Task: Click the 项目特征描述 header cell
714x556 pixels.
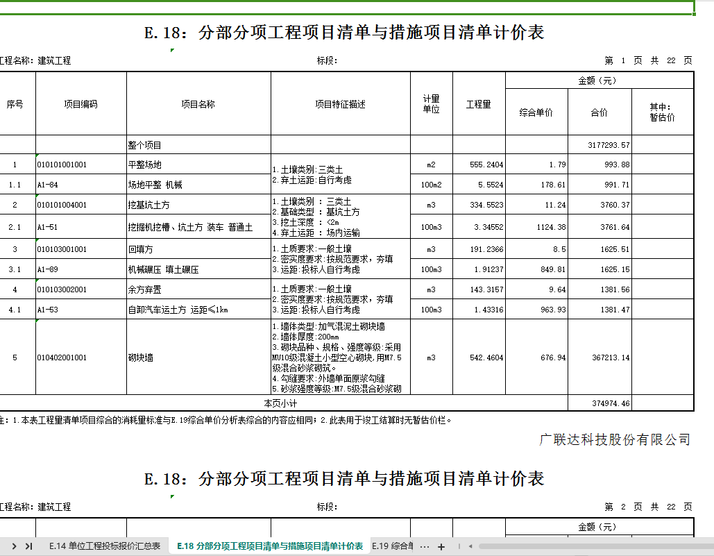Action: point(341,104)
